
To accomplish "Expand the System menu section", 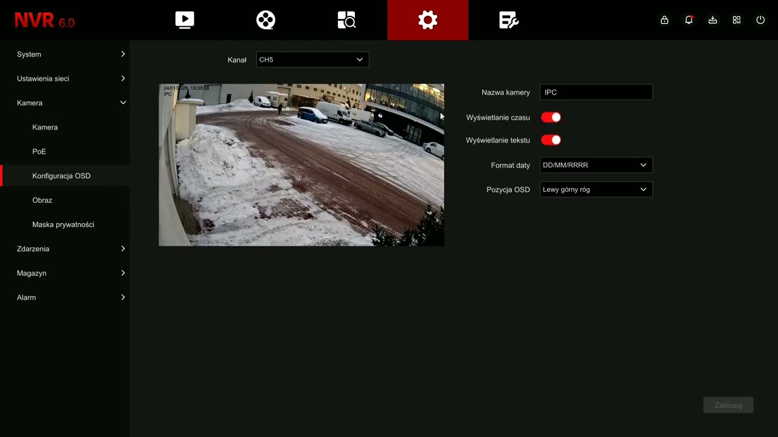I will [x=65, y=54].
